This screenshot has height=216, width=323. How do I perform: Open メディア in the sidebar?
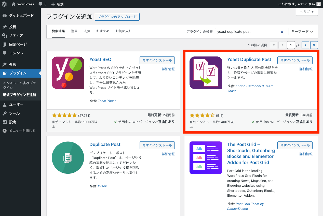pyautogui.click(x=20, y=35)
